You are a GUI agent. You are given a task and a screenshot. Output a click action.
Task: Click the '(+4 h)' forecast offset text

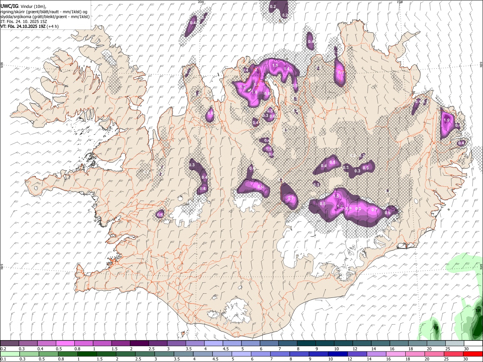[52, 26]
